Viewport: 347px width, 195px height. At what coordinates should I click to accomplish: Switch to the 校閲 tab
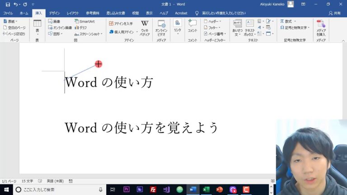136,13
